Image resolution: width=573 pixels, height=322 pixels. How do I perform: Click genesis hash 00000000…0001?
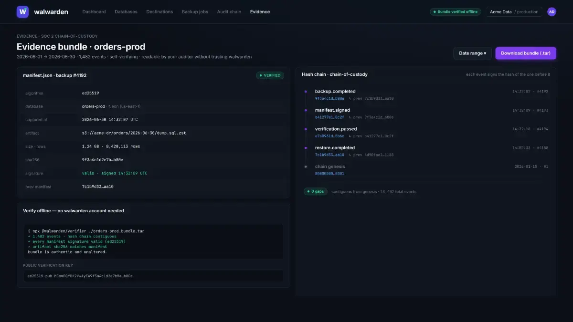tap(329, 174)
